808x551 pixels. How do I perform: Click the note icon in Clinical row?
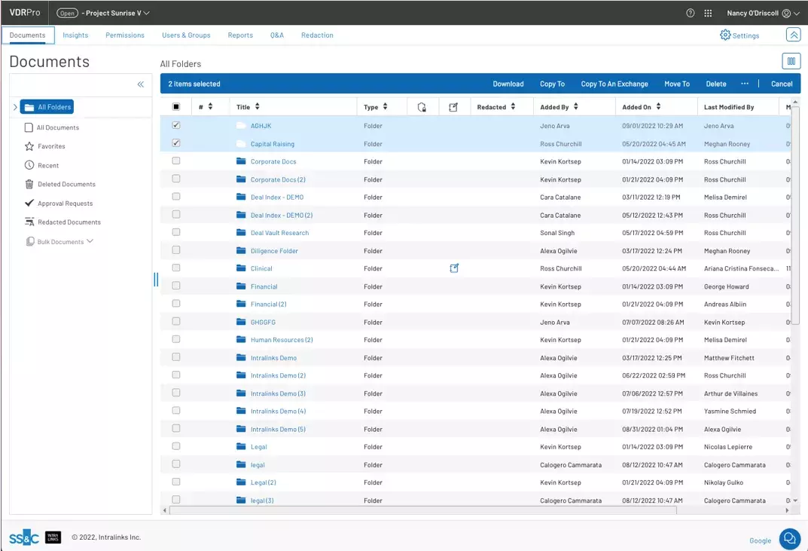click(454, 268)
